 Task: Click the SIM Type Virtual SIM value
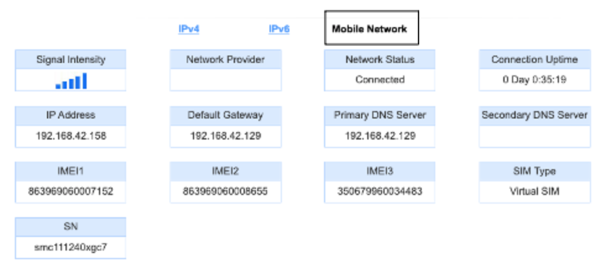tap(534, 191)
